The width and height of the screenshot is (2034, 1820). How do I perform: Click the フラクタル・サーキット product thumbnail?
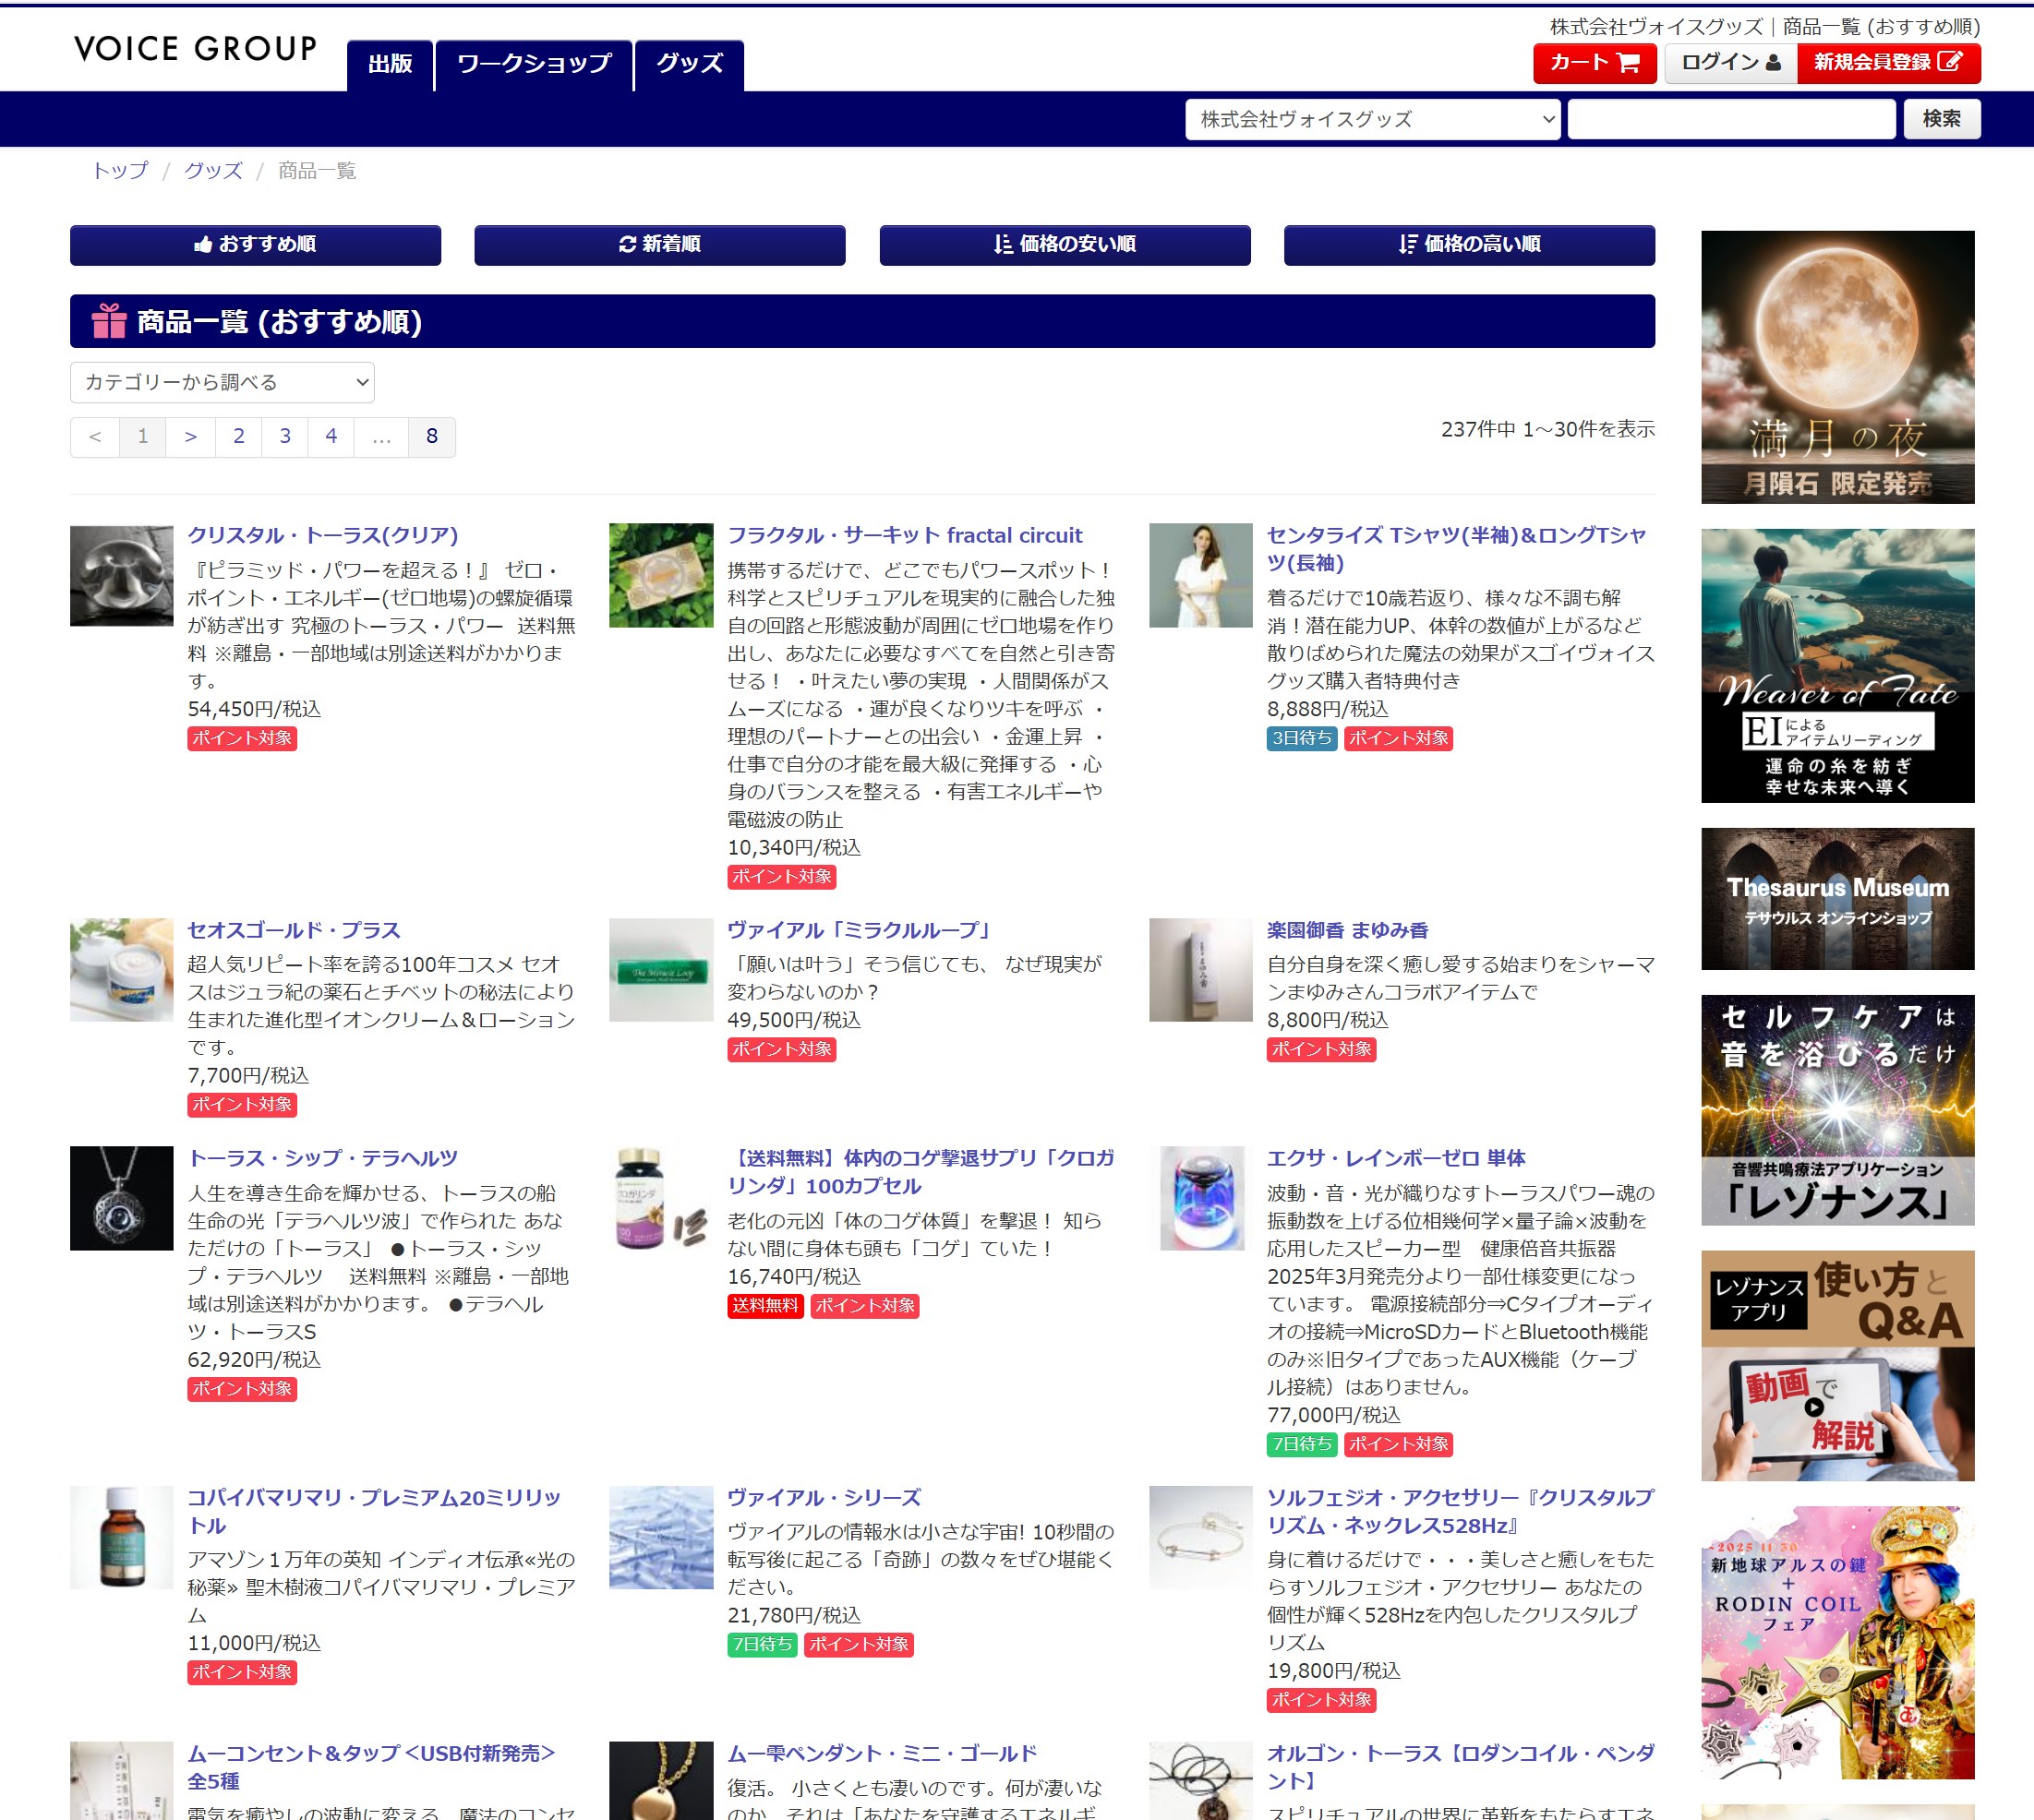click(660, 576)
